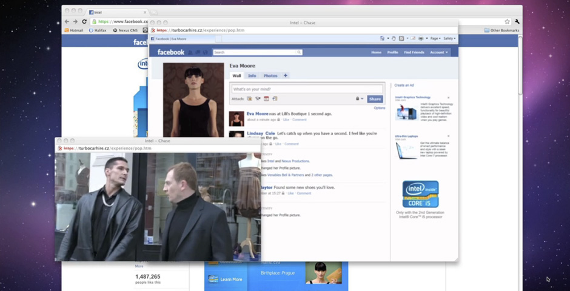Viewport: 570px width, 291px height.
Task: Click the large popup's turbocarhire.cz address bar
Action: tap(304, 30)
